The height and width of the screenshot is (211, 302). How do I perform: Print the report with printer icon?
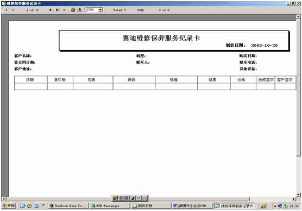[x=73, y=10]
